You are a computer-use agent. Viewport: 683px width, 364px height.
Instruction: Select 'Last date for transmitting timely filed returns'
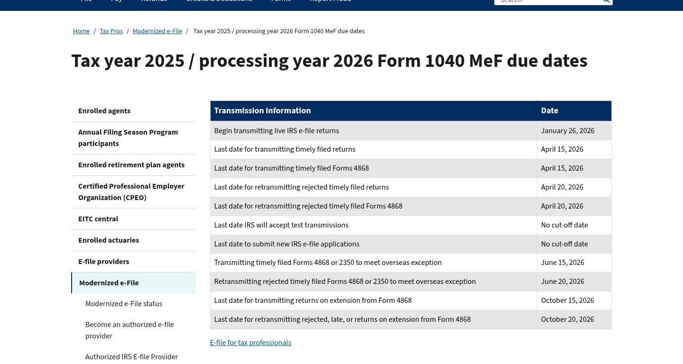coord(374,150)
